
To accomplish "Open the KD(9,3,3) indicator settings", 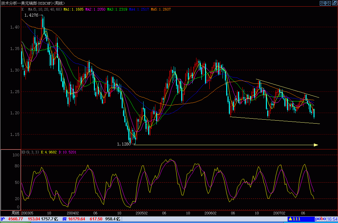I will click(30, 152).
